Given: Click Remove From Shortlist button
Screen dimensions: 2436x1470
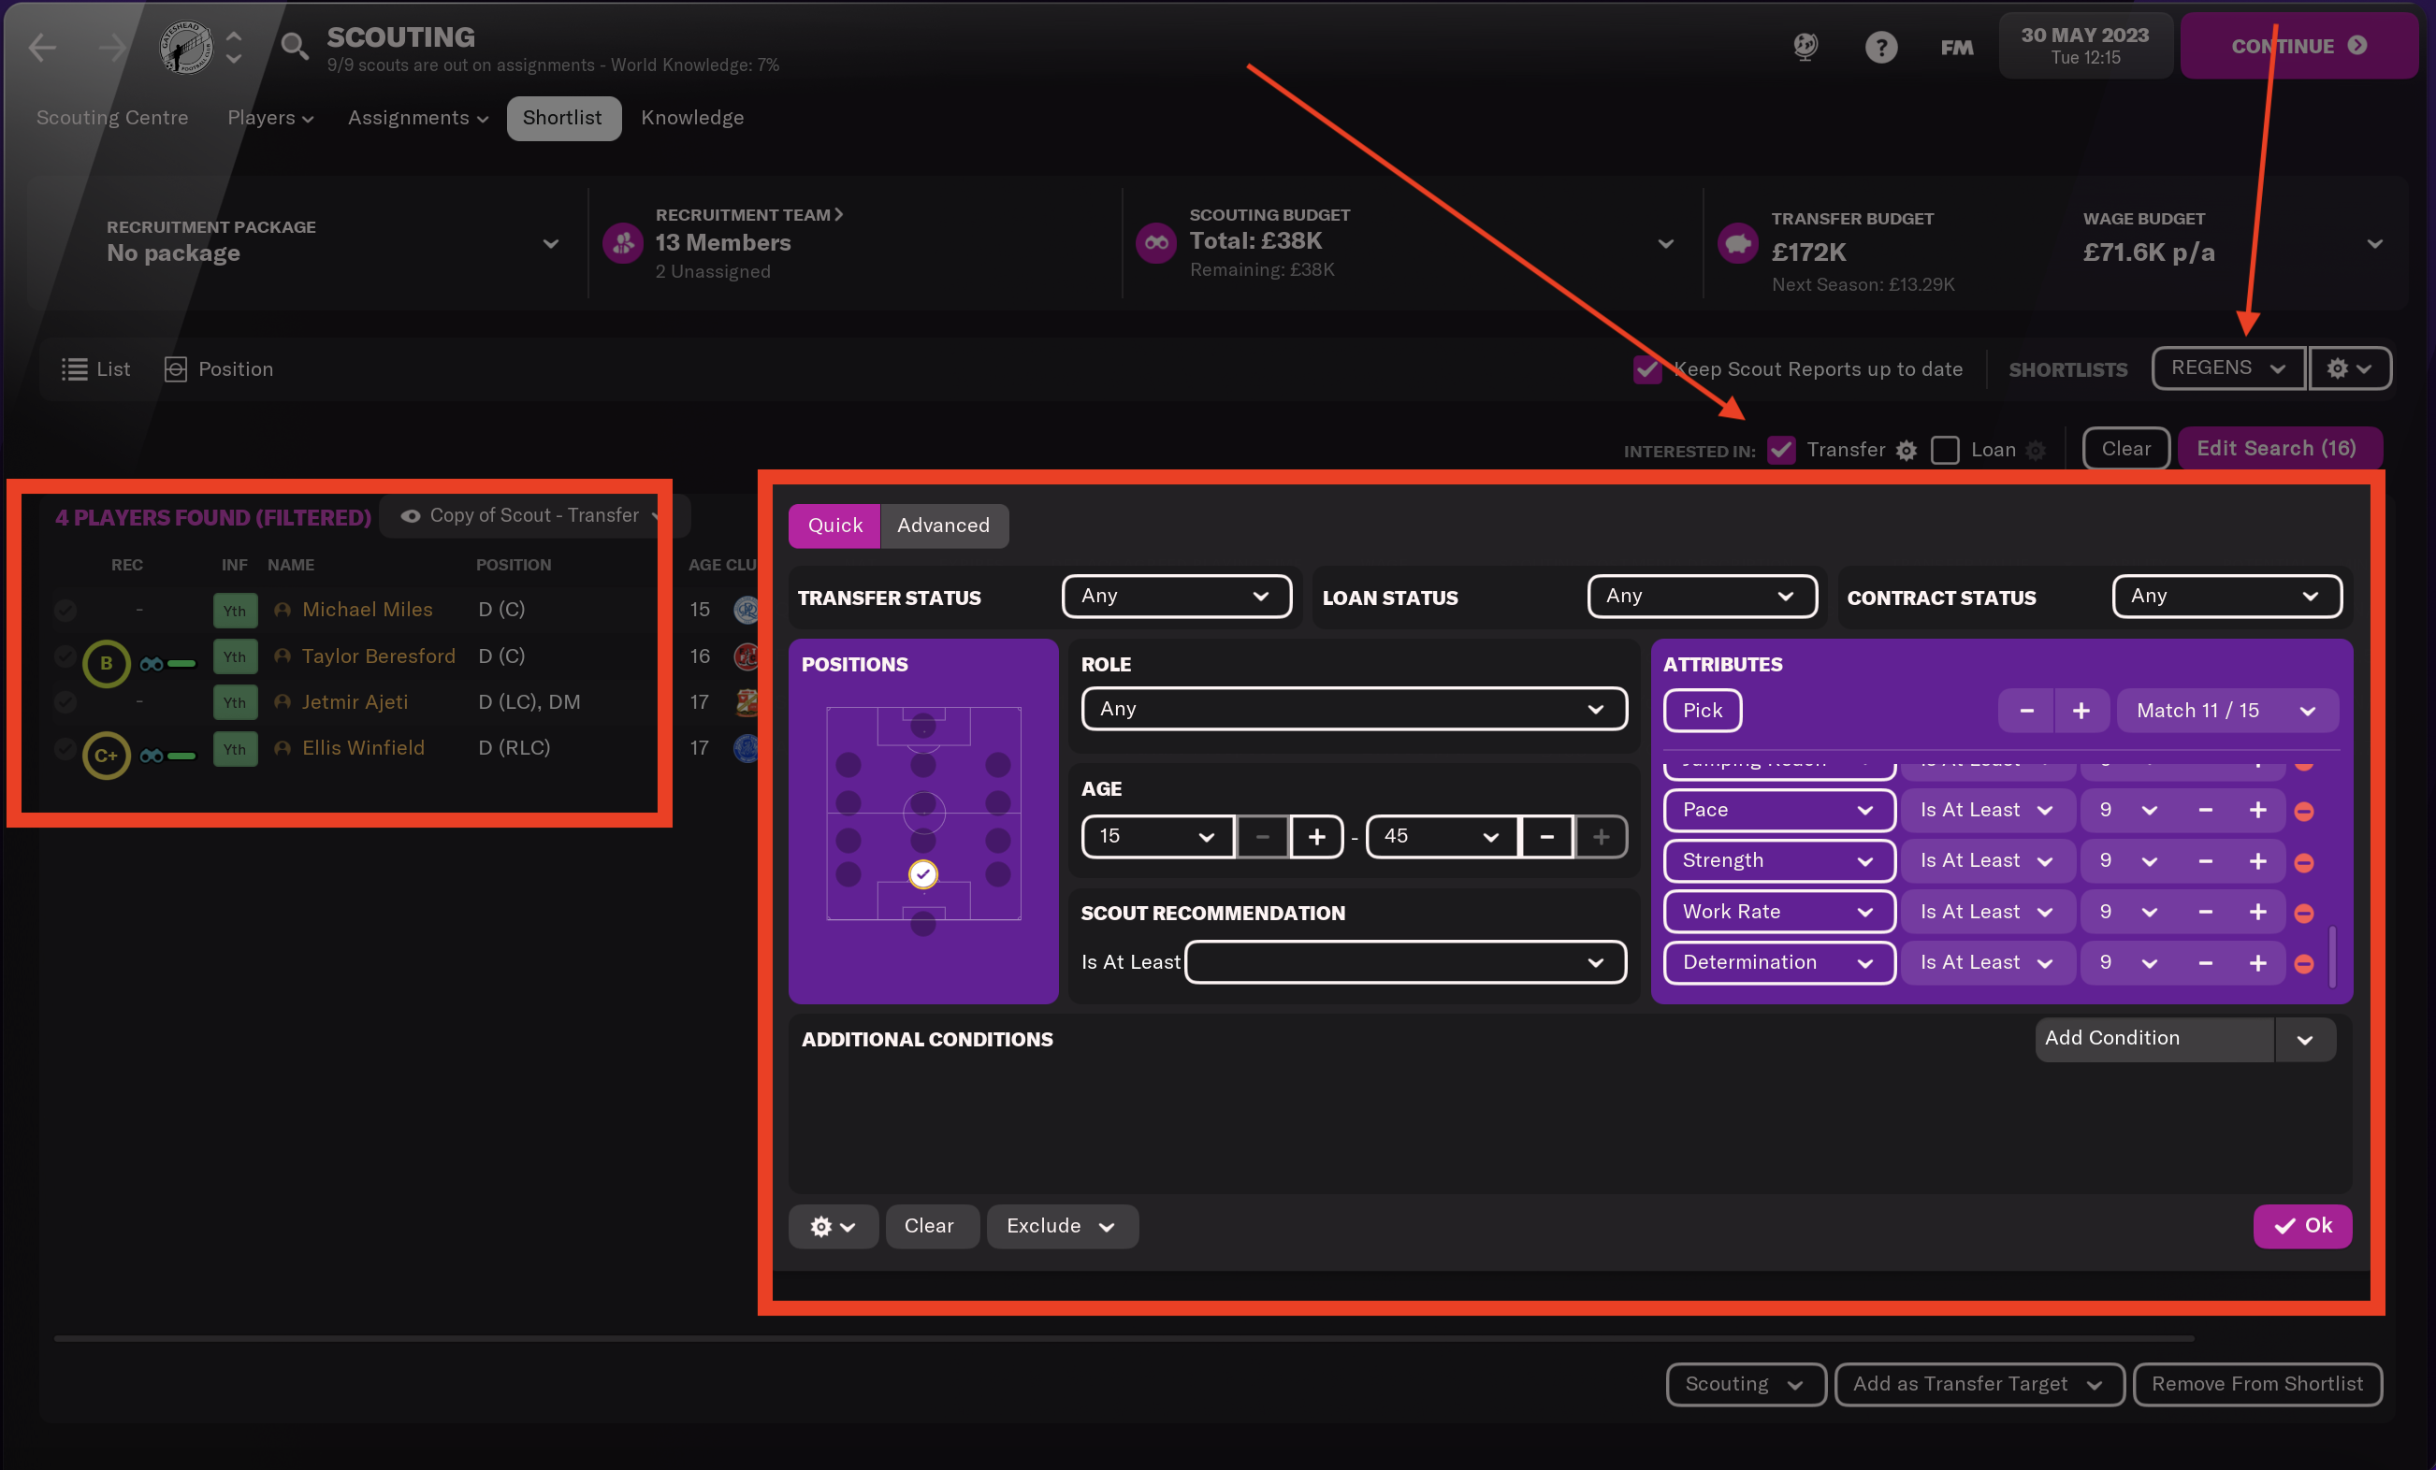Looking at the screenshot, I should [2257, 1384].
